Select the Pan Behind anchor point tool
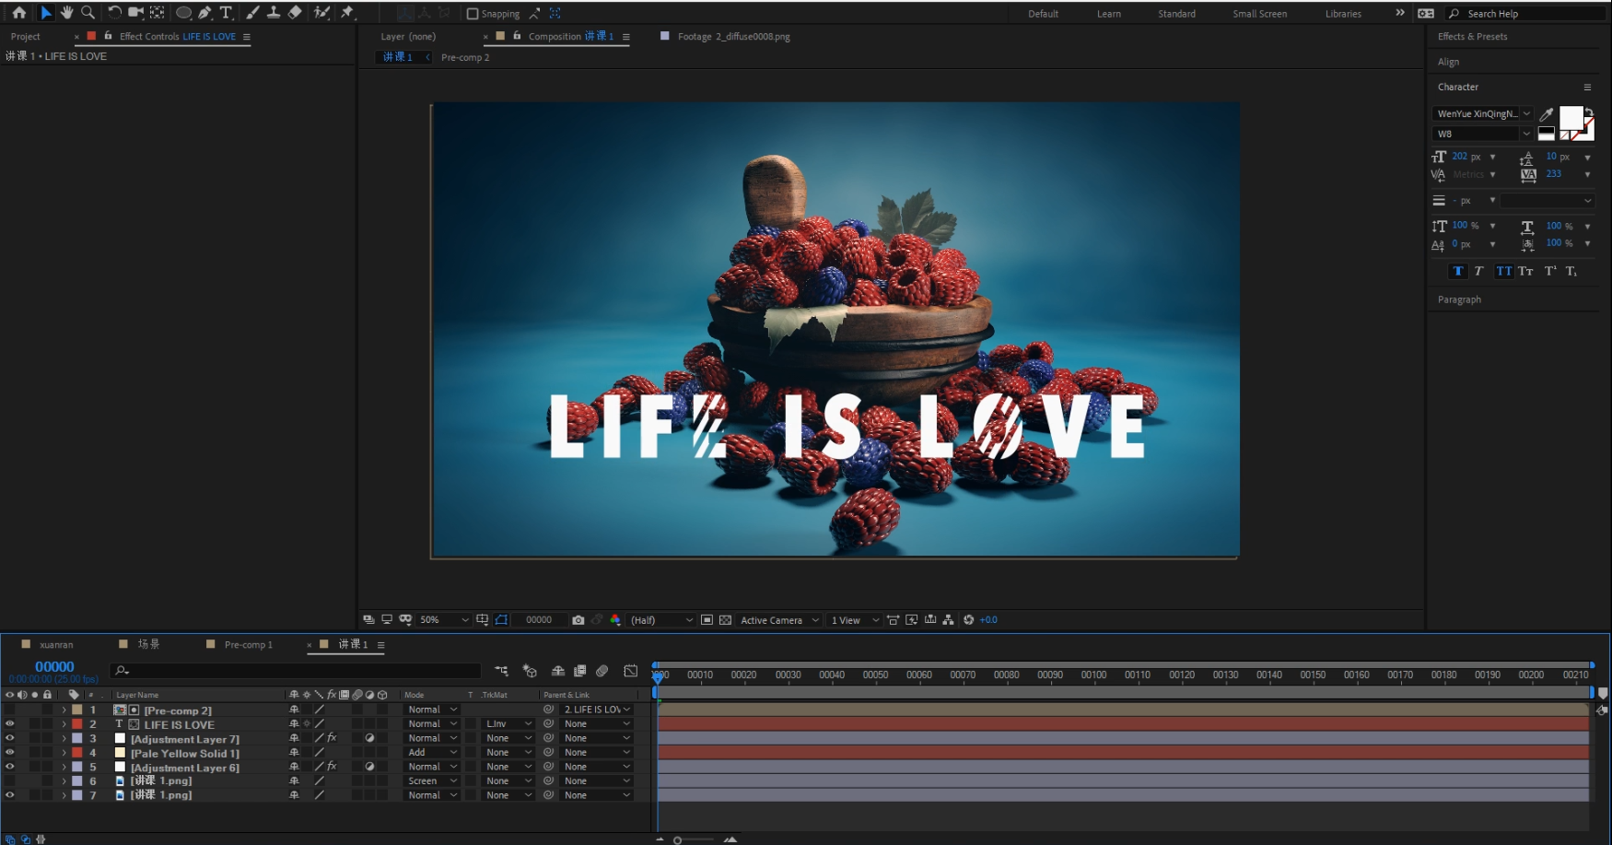 [x=158, y=13]
